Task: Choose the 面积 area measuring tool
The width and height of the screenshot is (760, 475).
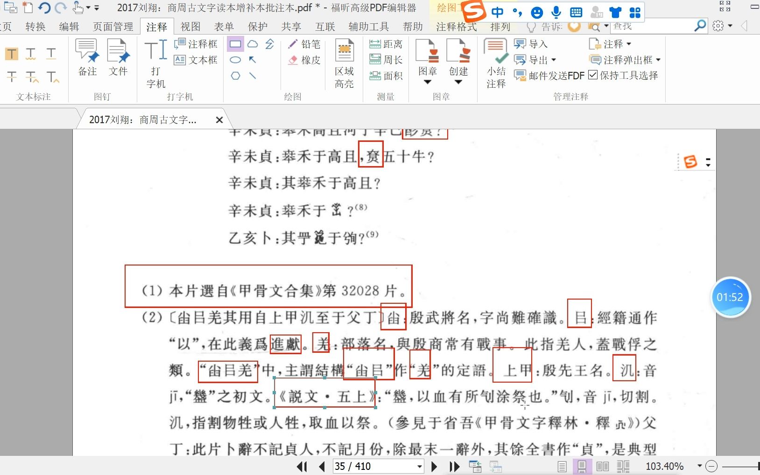Action: [x=386, y=76]
